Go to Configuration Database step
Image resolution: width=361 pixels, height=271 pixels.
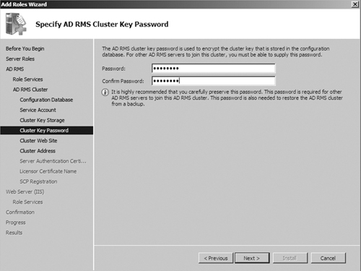point(46,100)
